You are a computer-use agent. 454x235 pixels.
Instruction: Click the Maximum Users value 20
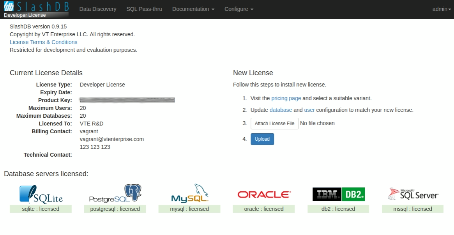(x=83, y=108)
